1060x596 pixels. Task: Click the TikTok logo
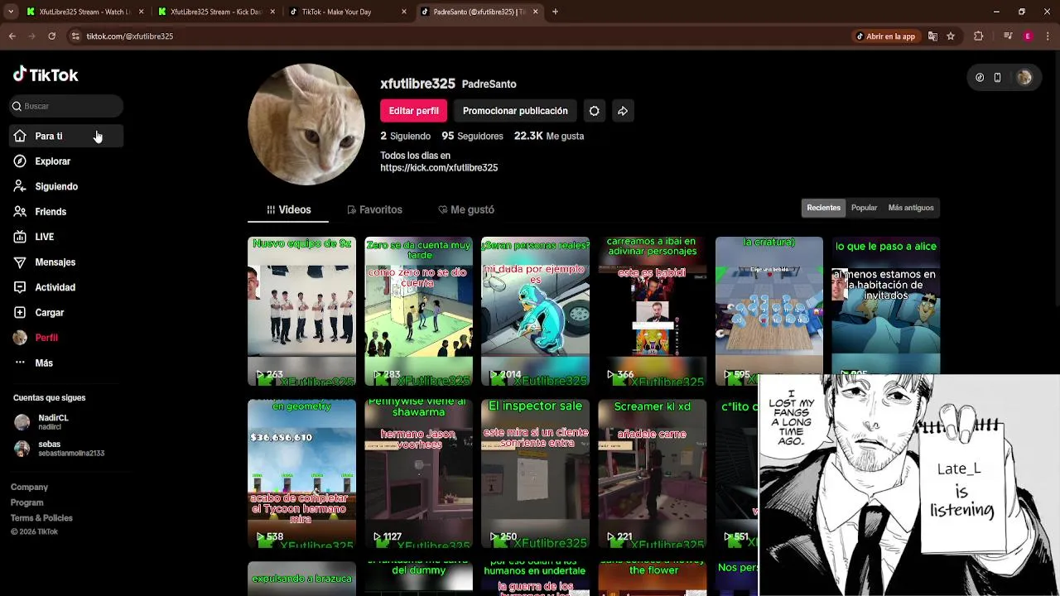click(46, 74)
